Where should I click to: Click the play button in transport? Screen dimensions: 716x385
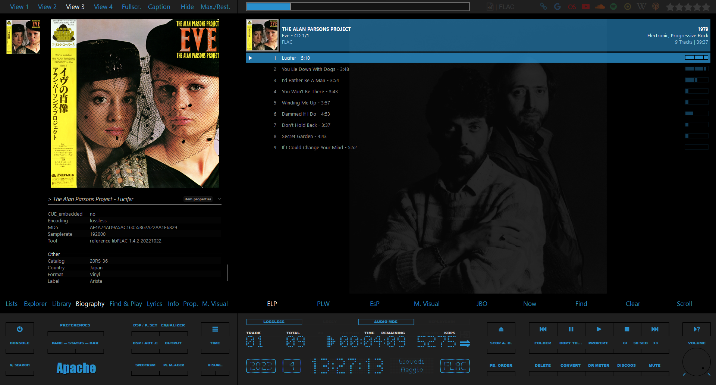(599, 329)
